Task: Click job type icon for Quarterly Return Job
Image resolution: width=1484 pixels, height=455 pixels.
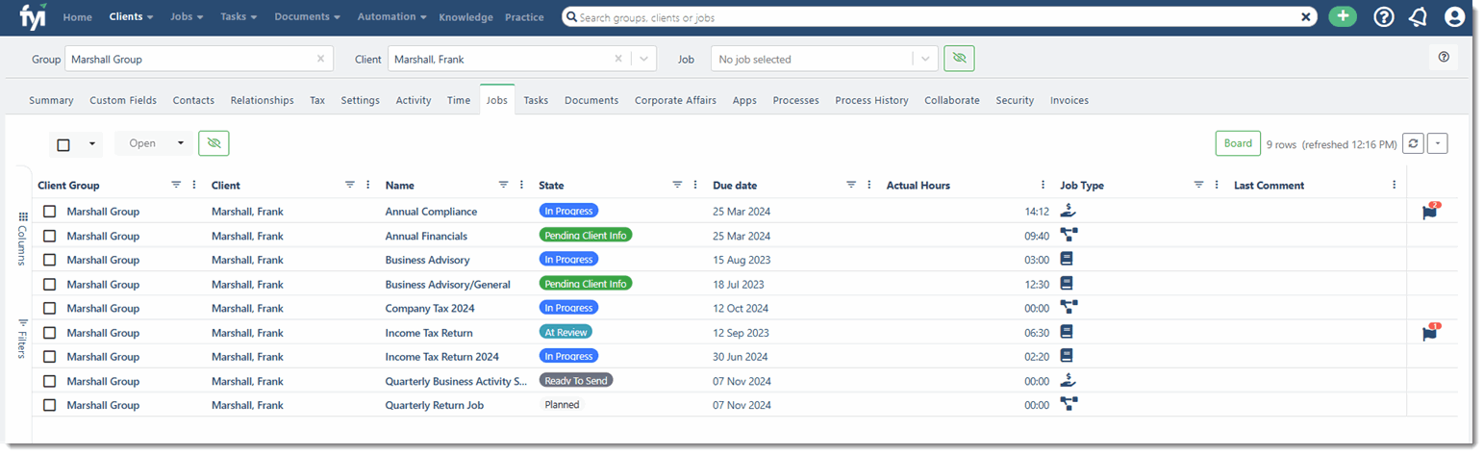Action: pyautogui.click(x=1068, y=405)
